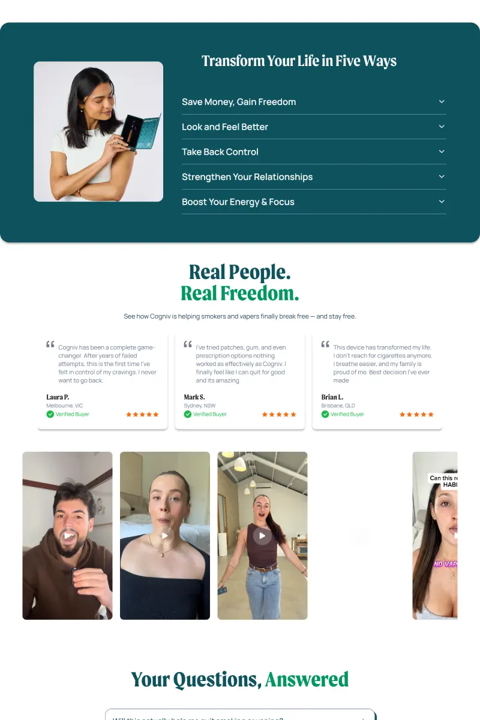Select Brian L.'s testimonial card text

coord(383,364)
